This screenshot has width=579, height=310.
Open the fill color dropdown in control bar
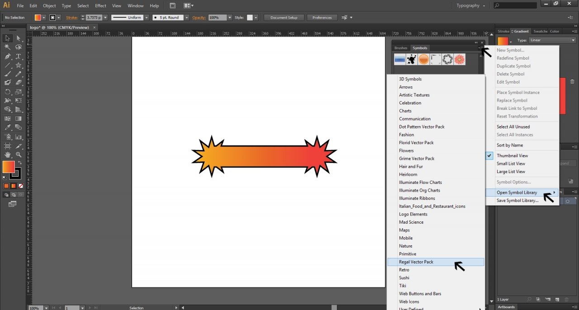tap(44, 18)
